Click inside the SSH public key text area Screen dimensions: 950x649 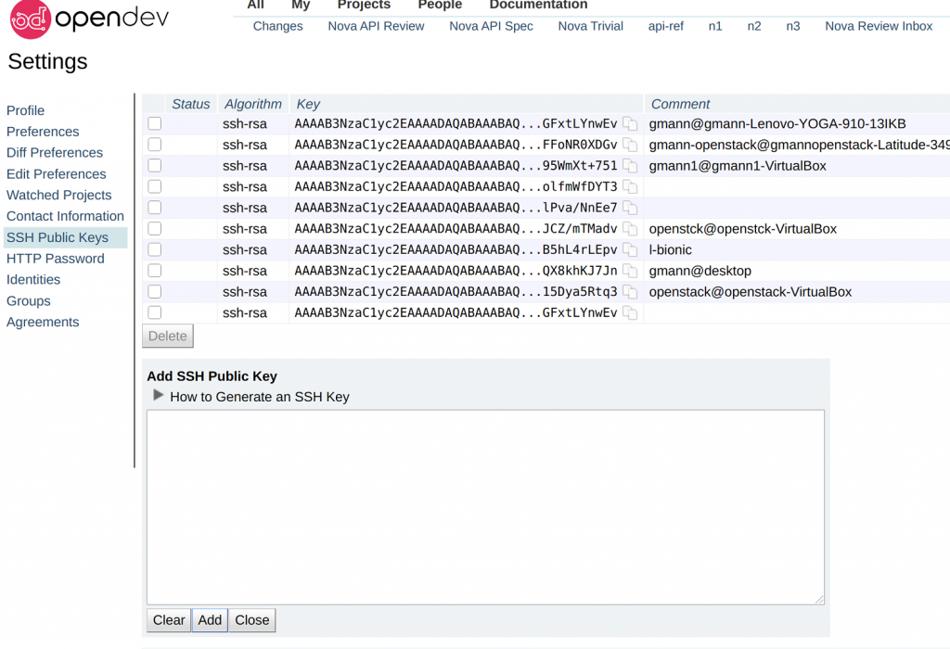(x=485, y=507)
